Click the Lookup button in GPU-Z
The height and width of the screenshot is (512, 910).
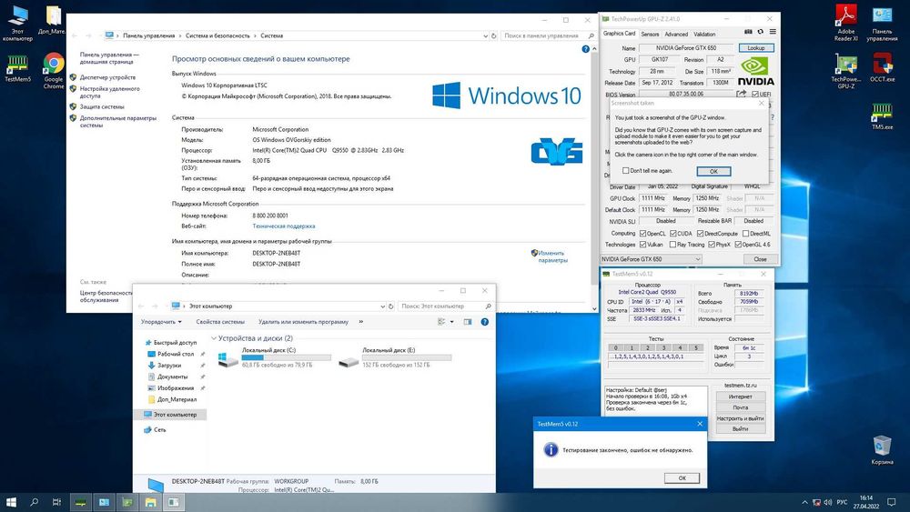coord(755,48)
